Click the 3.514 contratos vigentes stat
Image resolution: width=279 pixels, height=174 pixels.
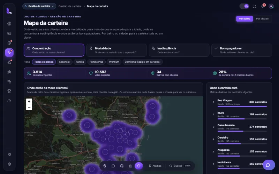55,73
